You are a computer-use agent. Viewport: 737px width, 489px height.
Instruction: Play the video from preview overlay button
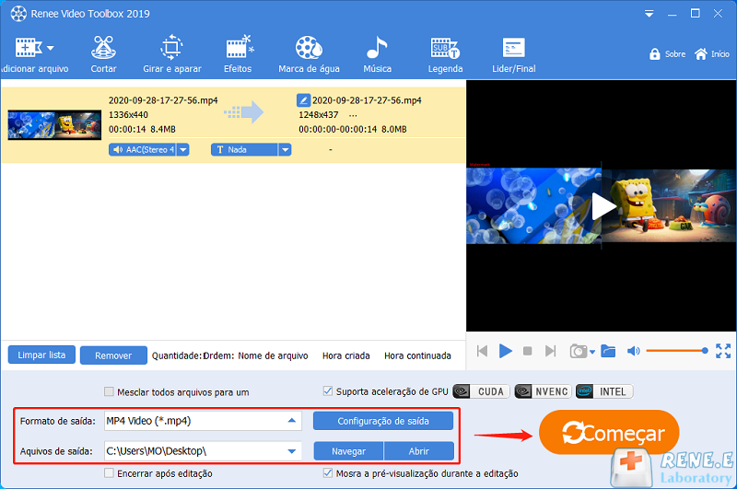pyautogui.click(x=602, y=206)
